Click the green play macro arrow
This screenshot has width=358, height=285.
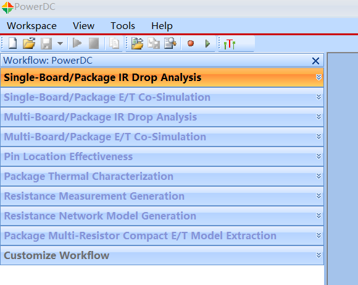207,43
